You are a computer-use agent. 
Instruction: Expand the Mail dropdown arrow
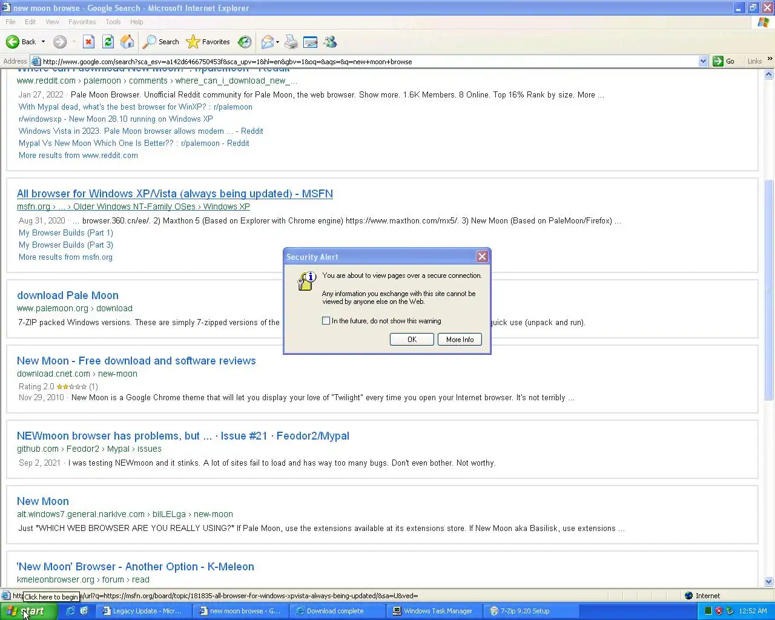[278, 42]
